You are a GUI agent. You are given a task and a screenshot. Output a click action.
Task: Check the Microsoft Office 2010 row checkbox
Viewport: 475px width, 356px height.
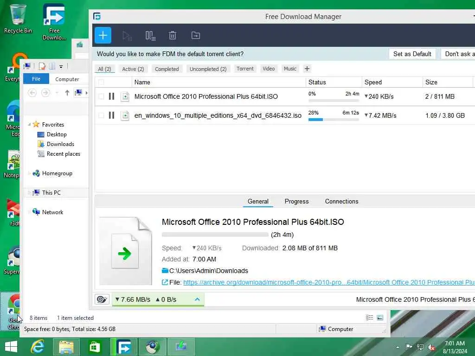[101, 96]
